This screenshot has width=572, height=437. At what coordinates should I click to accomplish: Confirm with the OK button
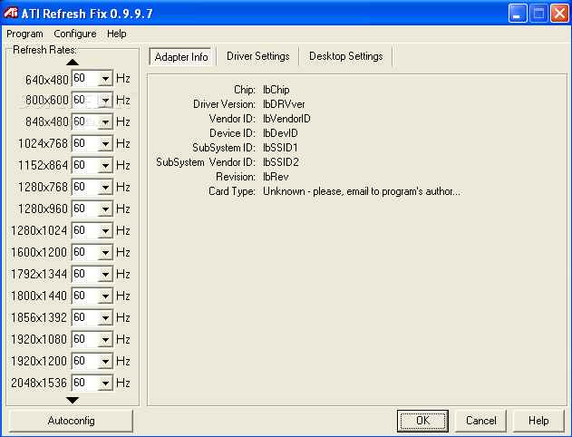(x=422, y=421)
